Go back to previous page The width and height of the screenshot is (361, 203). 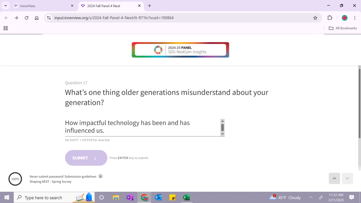coord(6,18)
